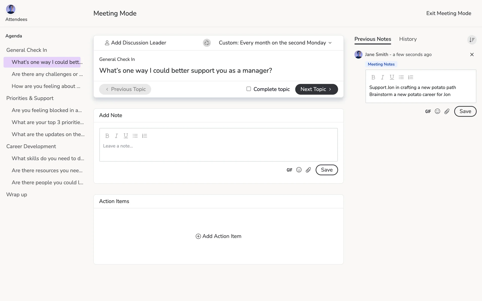This screenshot has height=301, width=482.
Task: Add a new action item
Action: pos(218,236)
